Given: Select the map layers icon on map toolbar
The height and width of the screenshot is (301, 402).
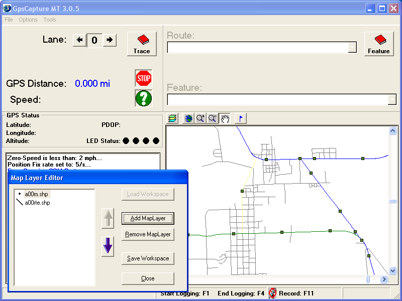Looking at the screenshot, I should (172, 118).
